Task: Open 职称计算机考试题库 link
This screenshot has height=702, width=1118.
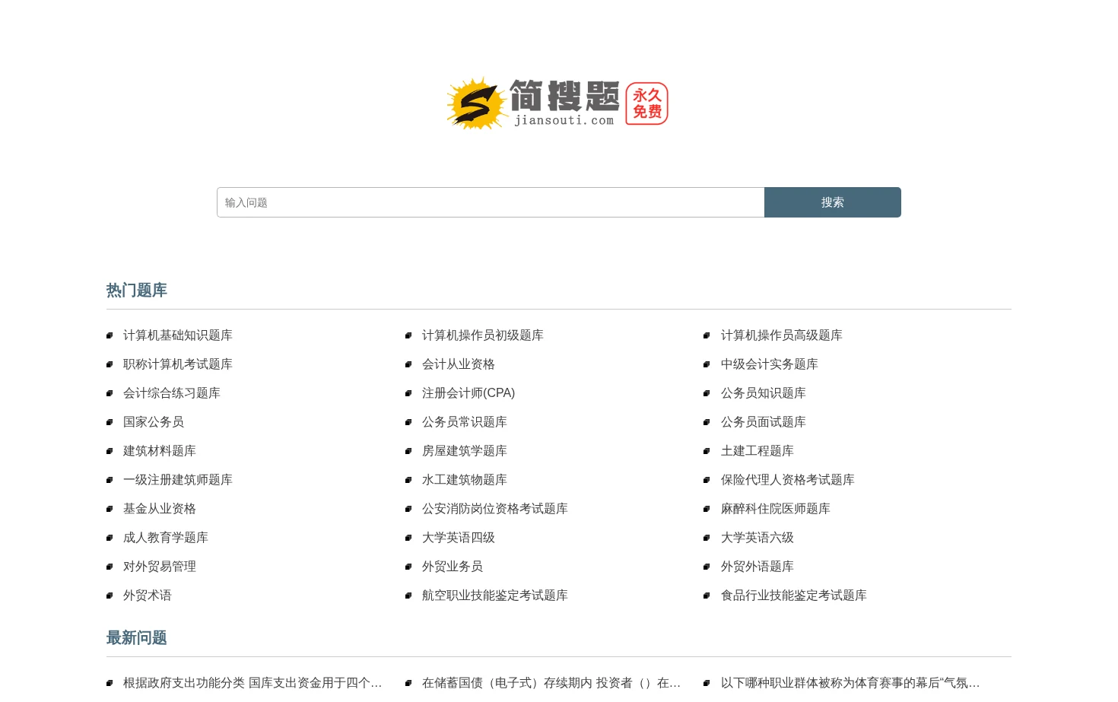Action: [178, 364]
